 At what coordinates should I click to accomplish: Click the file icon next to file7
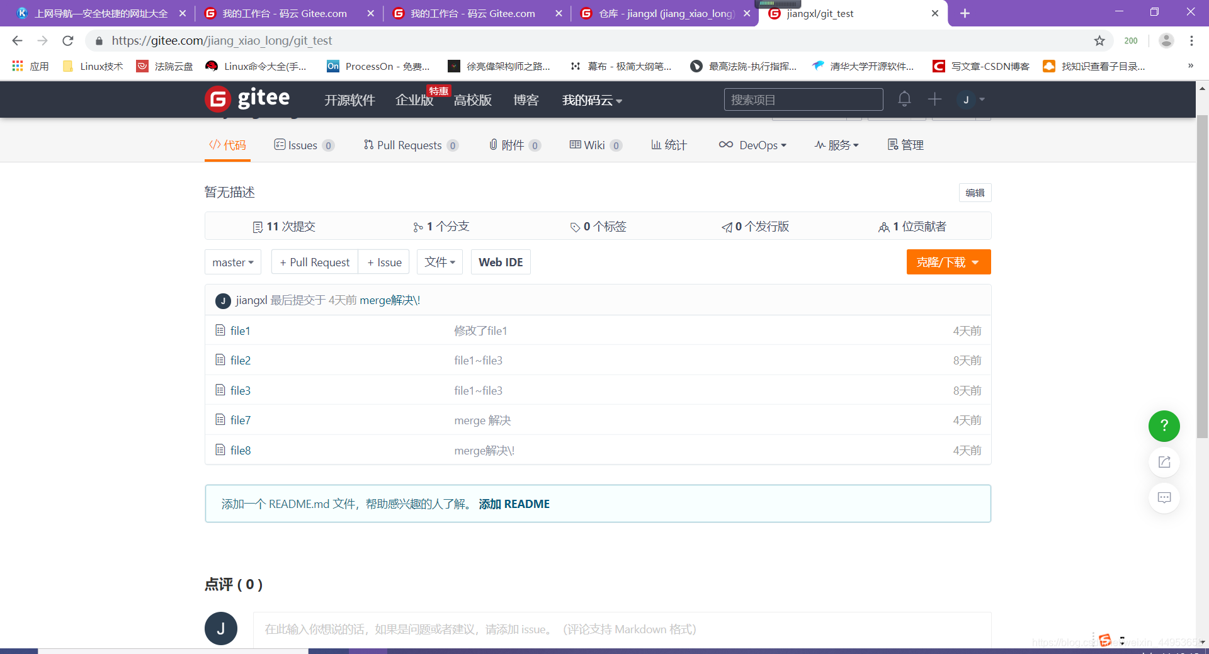(220, 420)
